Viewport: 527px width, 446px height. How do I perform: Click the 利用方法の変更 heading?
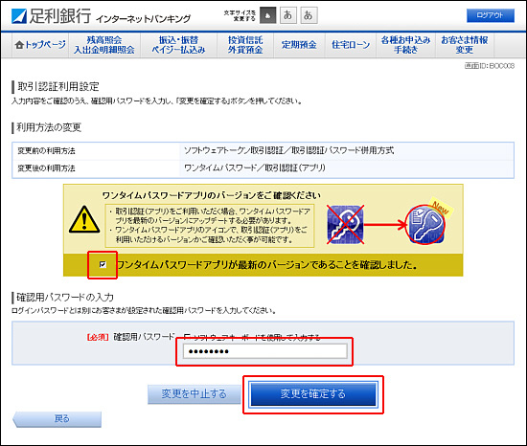point(49,127)
